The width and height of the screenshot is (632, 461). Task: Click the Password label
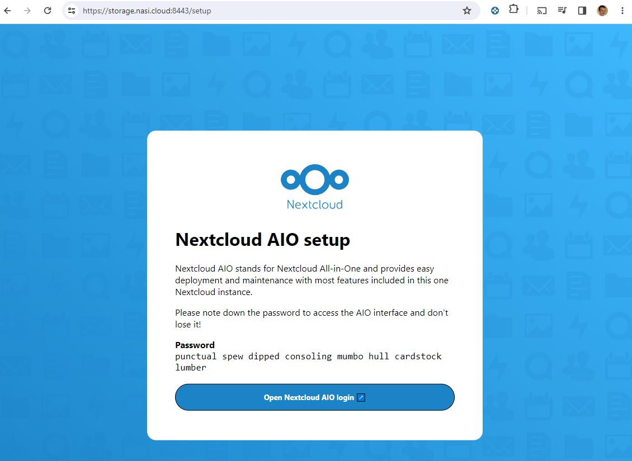[195, 345]
